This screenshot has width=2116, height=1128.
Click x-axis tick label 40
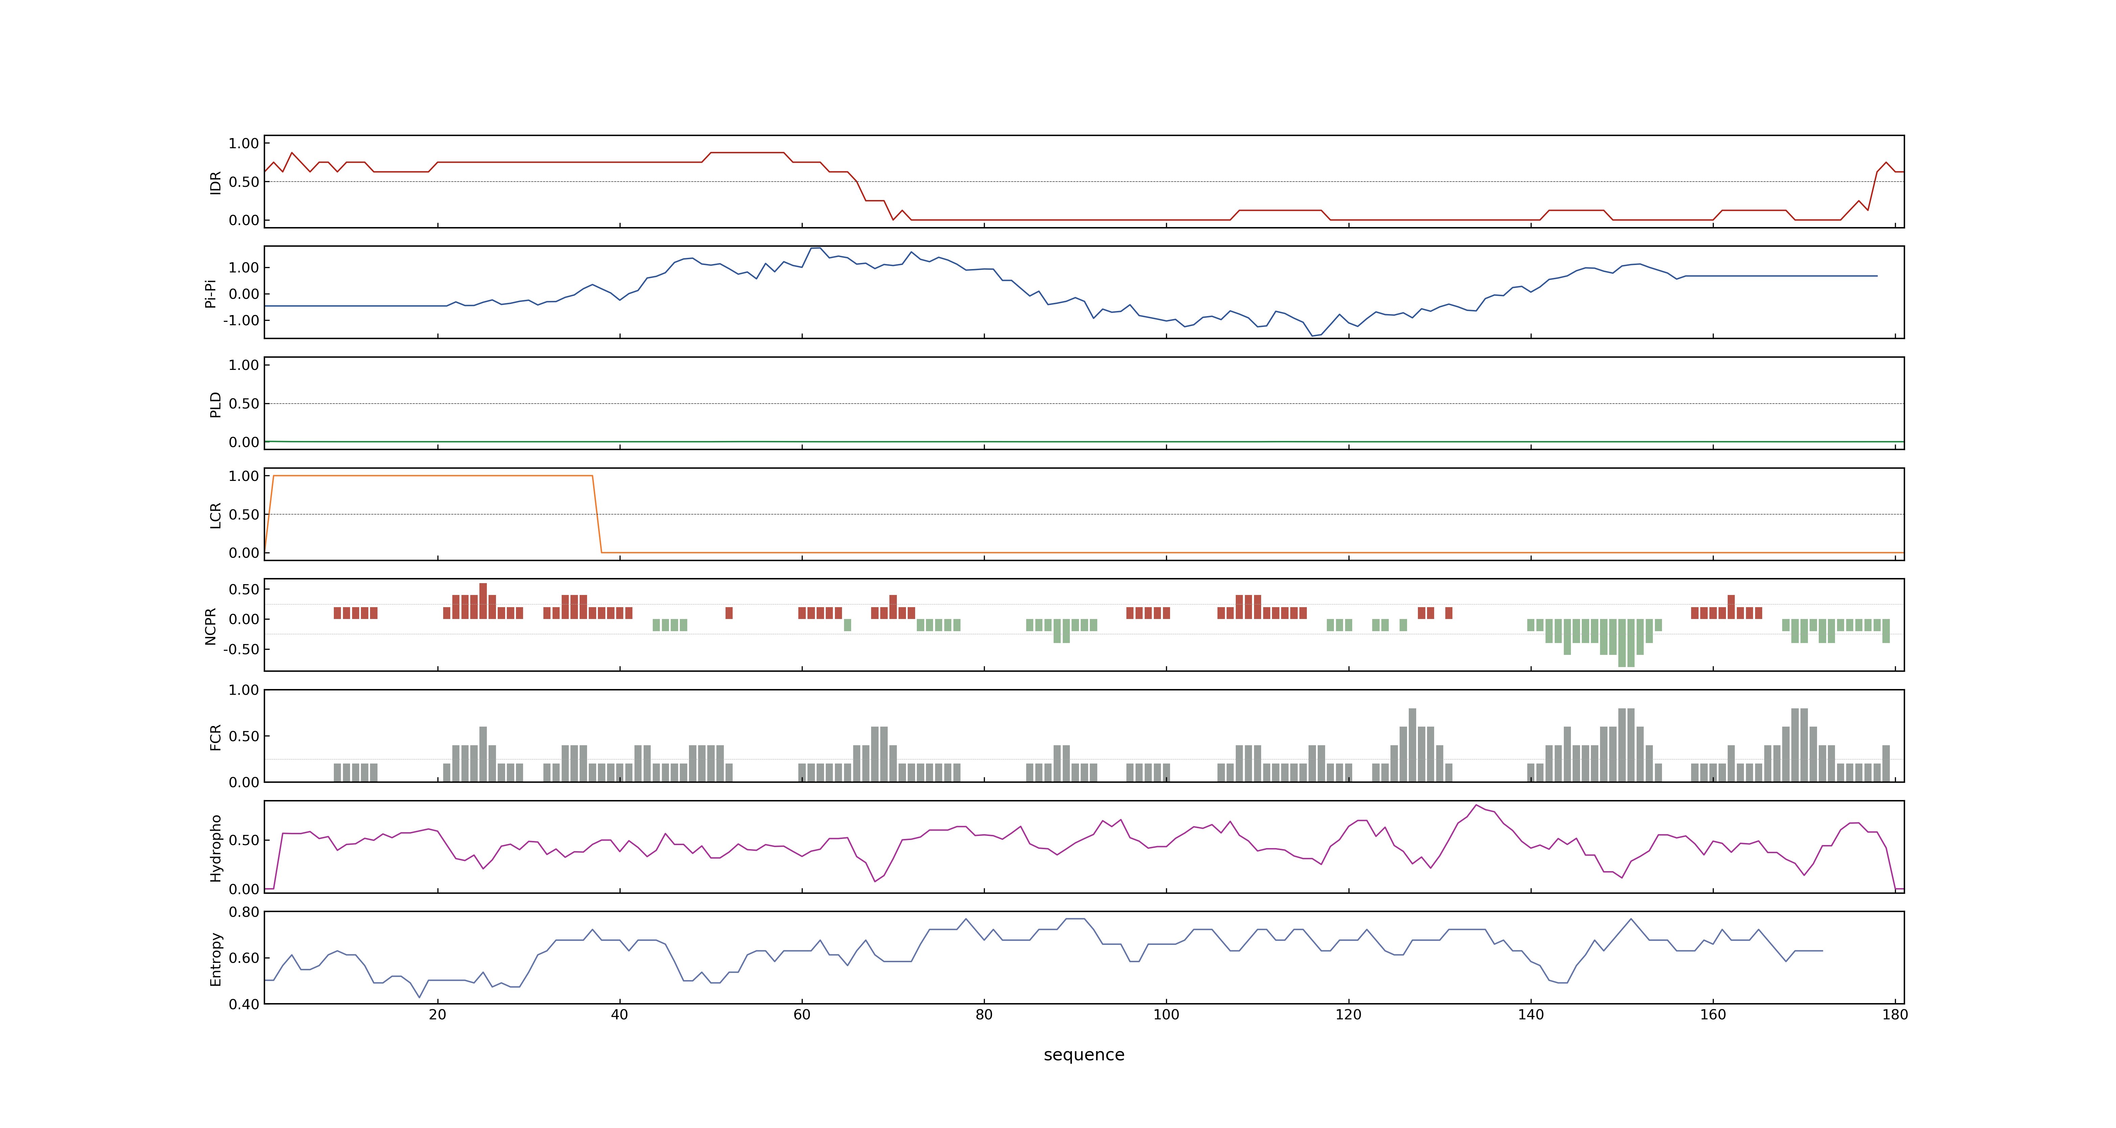pos(619,1015)
